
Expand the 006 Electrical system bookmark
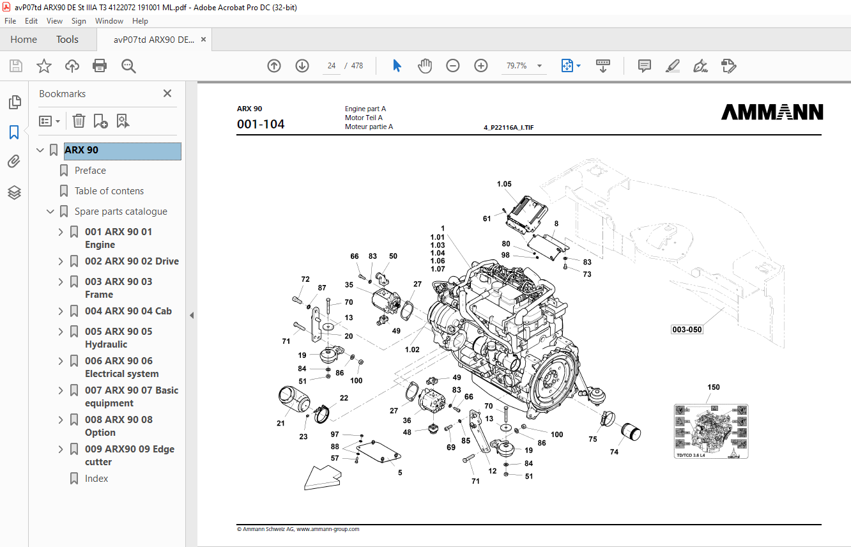(61, 361)
